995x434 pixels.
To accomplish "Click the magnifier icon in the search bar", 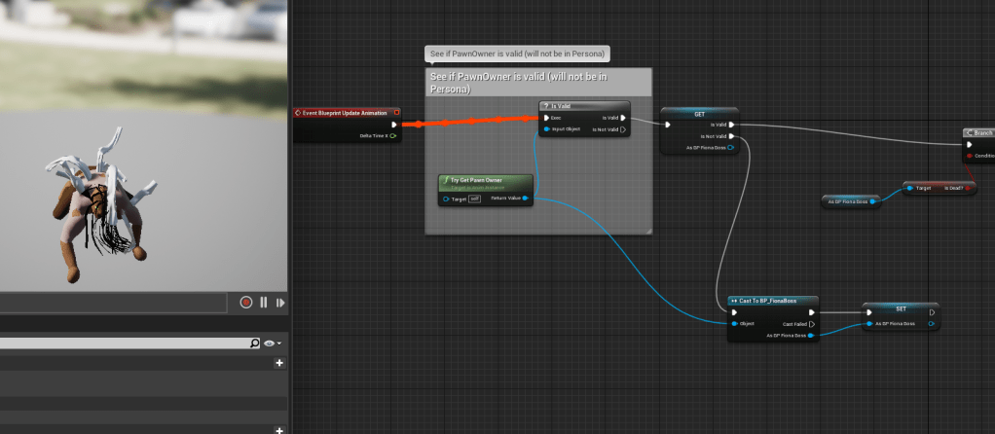I will (255, 344).
